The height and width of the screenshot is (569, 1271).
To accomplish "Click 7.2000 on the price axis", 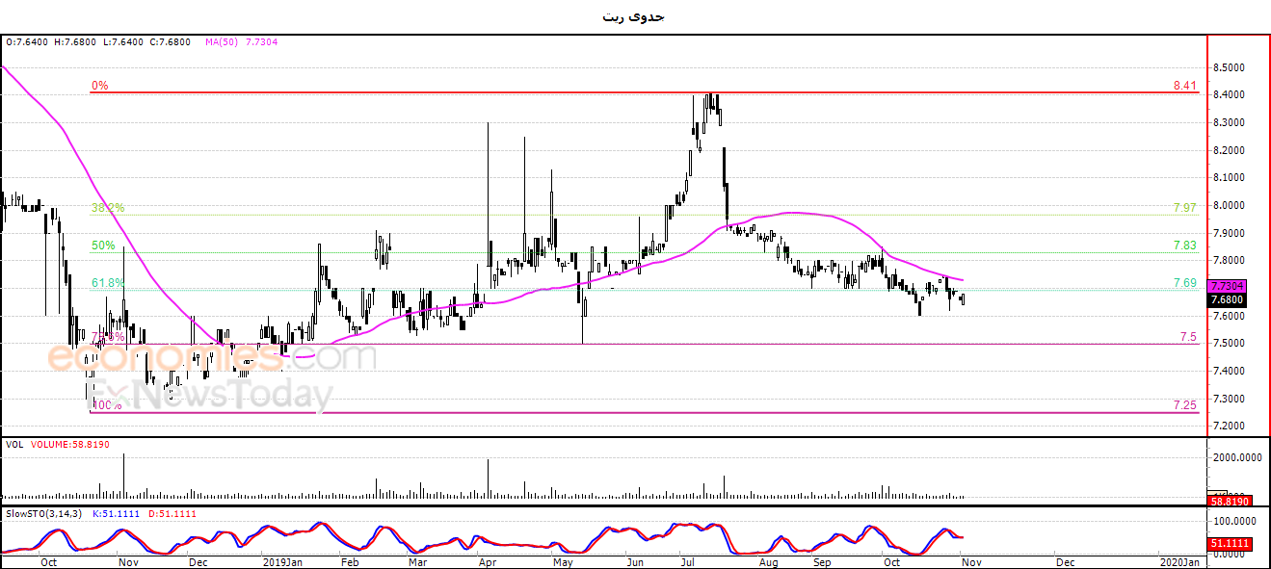I will point(1231,426).
